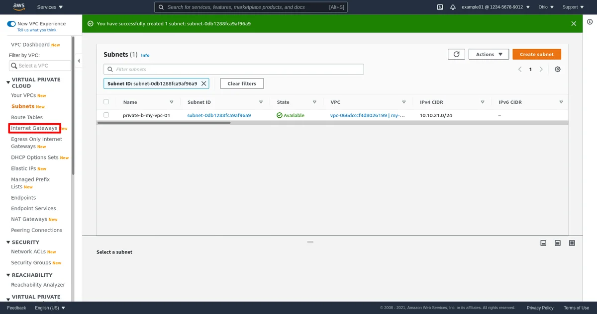597x314 pixels.
Task: Collapse the left navigation pane arrow
Action: pos(79,61)
